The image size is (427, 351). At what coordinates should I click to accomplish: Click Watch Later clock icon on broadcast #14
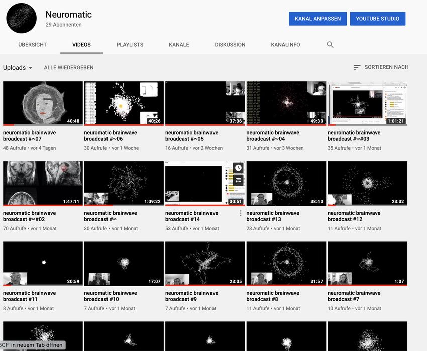[238, 168]
